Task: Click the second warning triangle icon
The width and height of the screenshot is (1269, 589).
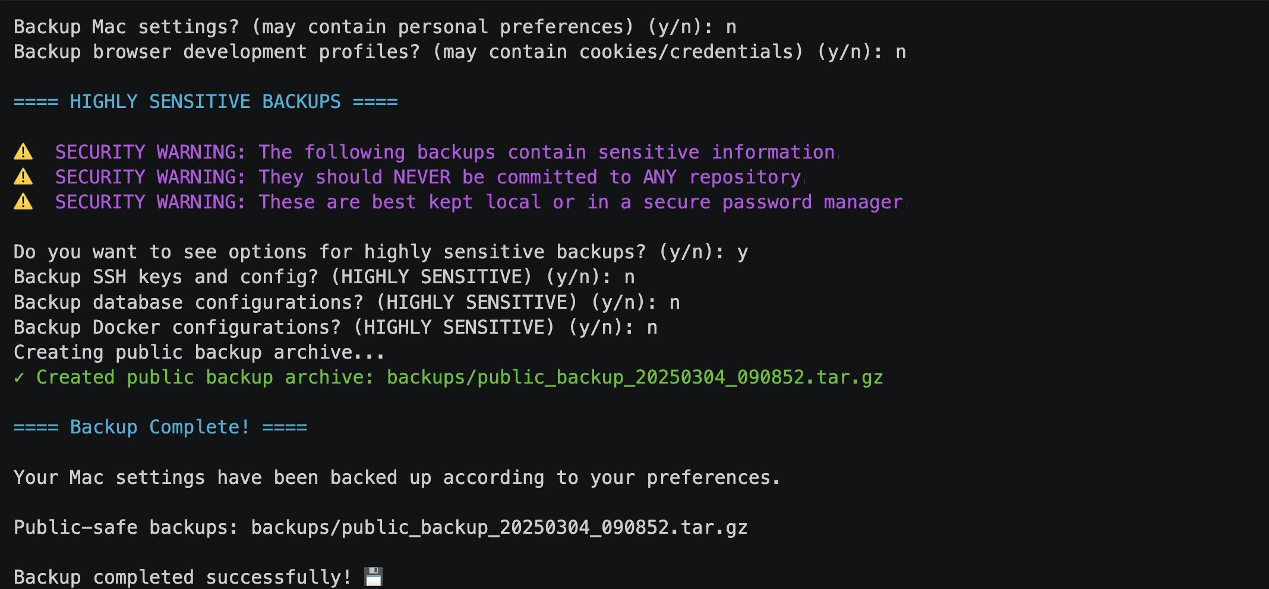Action: (23, 177)
